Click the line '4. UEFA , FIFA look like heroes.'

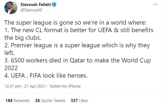pyautogui.click(x=46, y=75)
